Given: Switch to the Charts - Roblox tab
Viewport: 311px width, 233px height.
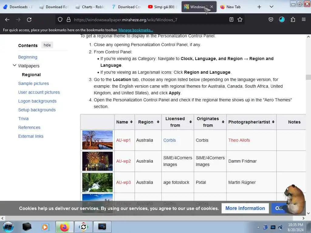Looking at the screenshot, I should tap(90, 7).
